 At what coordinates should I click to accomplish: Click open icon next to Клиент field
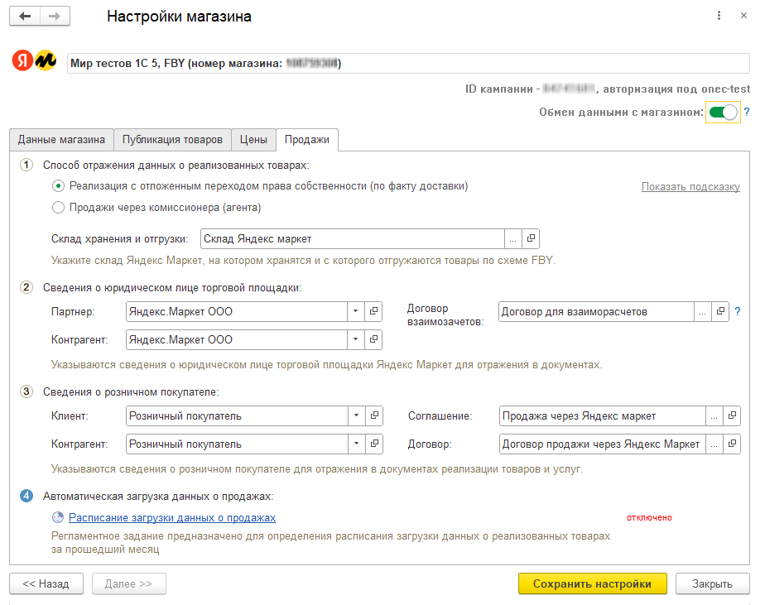373,415
